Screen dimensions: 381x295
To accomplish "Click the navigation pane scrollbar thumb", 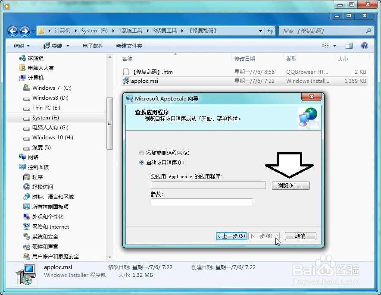I will click(x=110, y=123).
